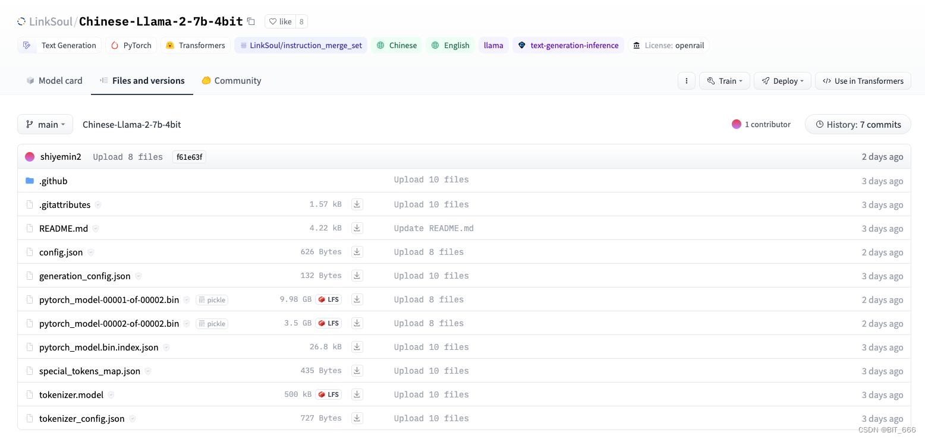Open tokenizer_config.json file

[82, 418]
